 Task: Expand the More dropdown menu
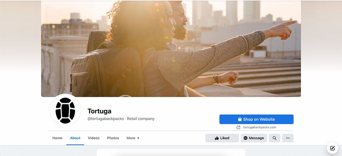[133, 138]
